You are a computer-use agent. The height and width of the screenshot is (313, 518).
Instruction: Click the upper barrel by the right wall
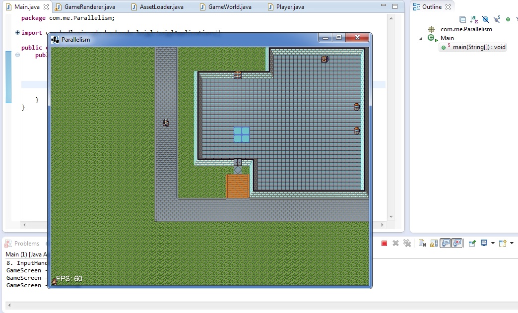(x=357, y=107)
